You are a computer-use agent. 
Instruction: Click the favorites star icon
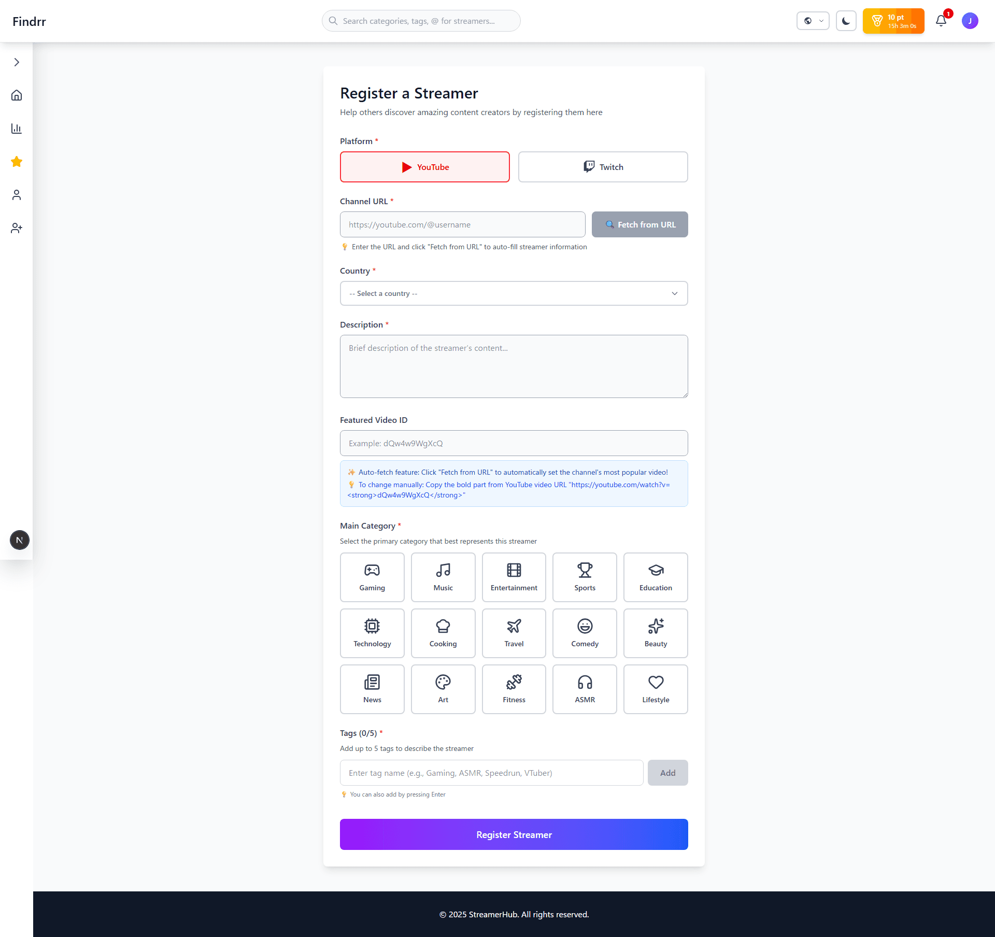point(17,162)
